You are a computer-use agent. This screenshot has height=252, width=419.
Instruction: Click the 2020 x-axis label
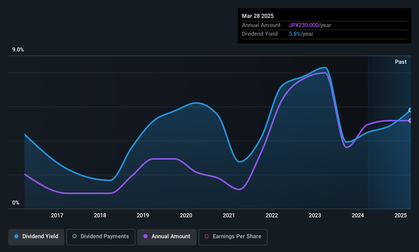tap(186, 216)
